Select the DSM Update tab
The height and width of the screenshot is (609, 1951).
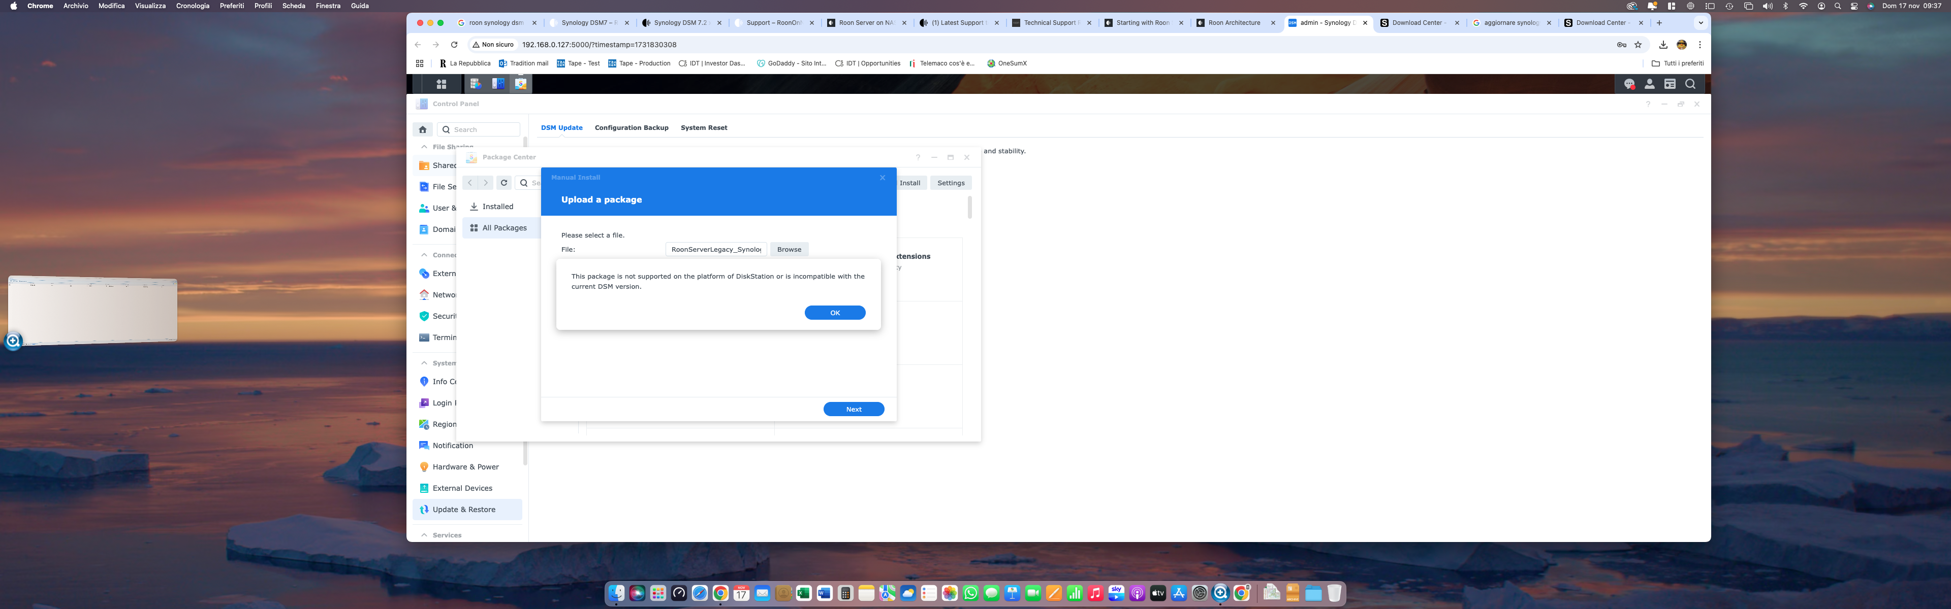pos(562,128)
